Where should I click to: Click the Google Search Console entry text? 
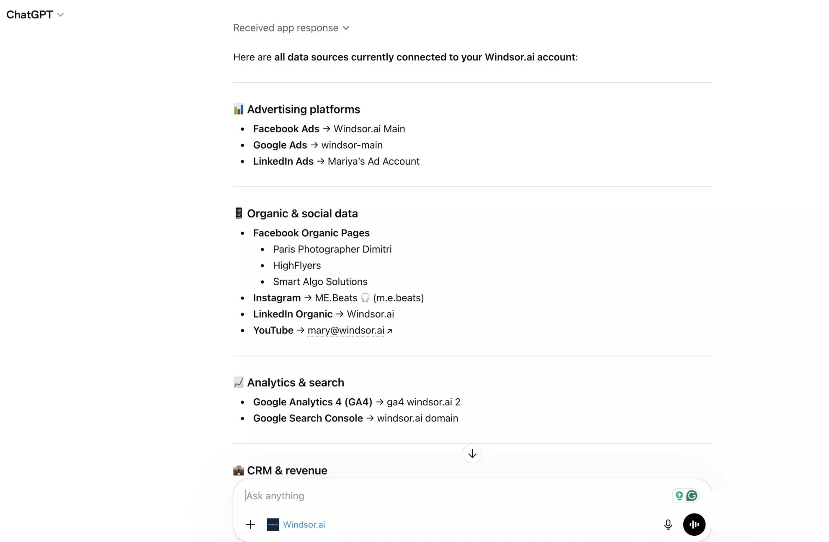click(308, 418)
